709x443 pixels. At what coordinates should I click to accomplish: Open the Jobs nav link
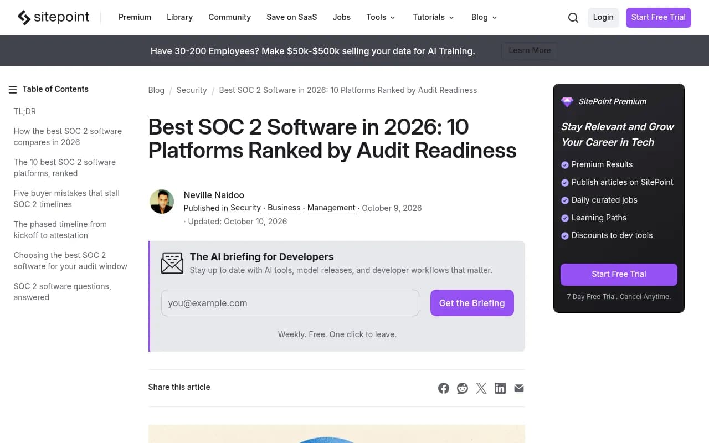click(342, 17)
